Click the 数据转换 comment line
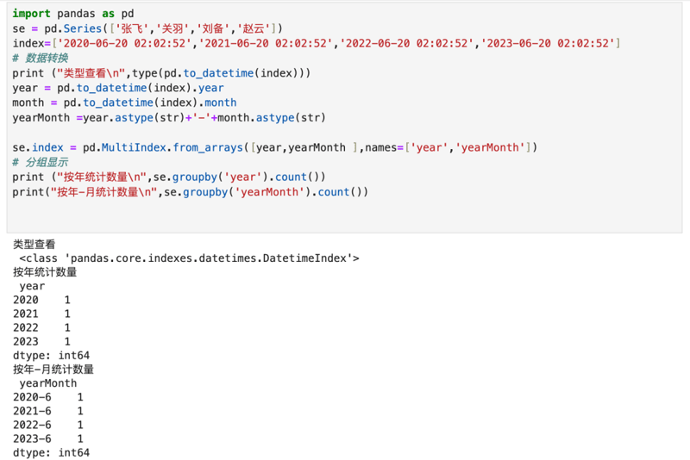Viewport: 690px width, 460px height. pos(40,59)
